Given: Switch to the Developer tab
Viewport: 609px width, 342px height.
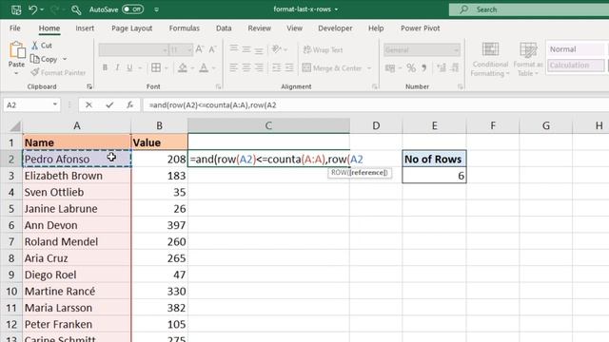Looking at the screenshot, I should click(x=335, y=28).
